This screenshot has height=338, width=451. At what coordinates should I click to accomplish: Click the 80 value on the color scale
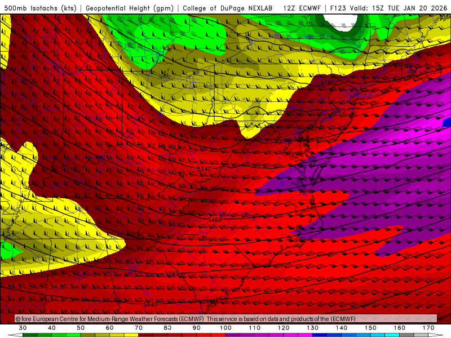167,328
